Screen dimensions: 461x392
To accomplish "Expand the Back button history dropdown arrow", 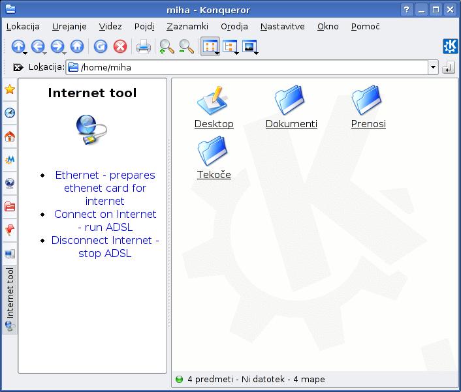I will (44, 53).
